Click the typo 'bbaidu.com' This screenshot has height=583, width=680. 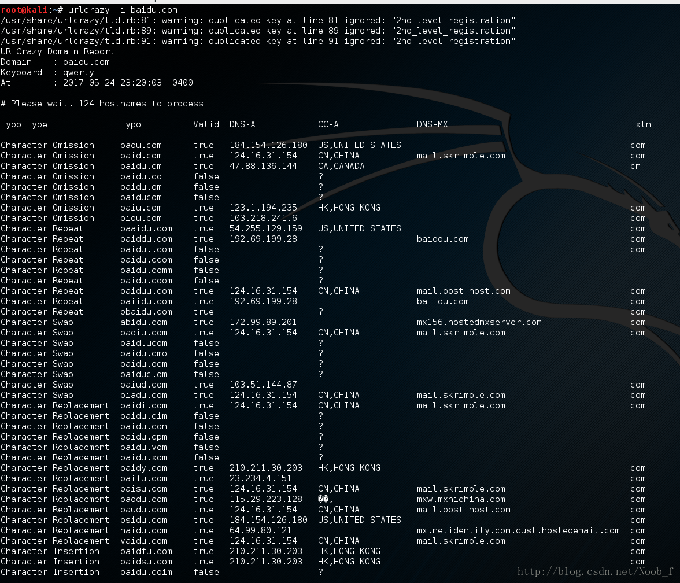(x=146, y=311)
